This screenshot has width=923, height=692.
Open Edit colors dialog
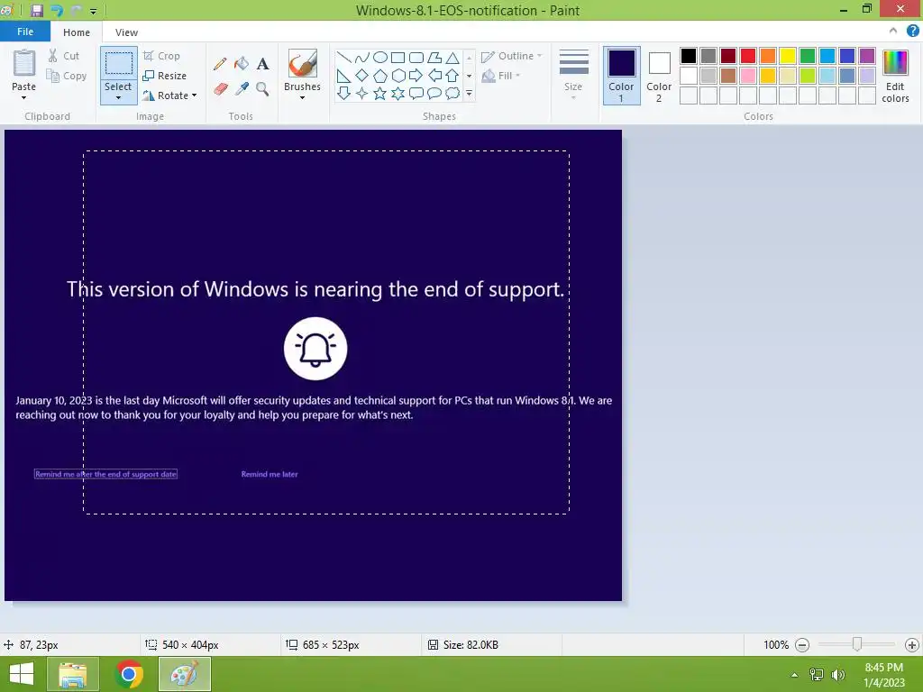[895, 76]
